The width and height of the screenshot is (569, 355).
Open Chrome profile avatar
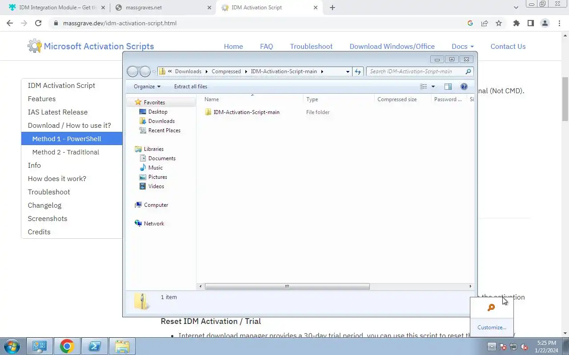[545, 23]
